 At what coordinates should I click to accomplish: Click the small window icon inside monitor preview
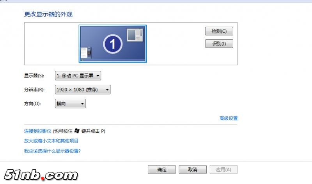pos(135,35)
